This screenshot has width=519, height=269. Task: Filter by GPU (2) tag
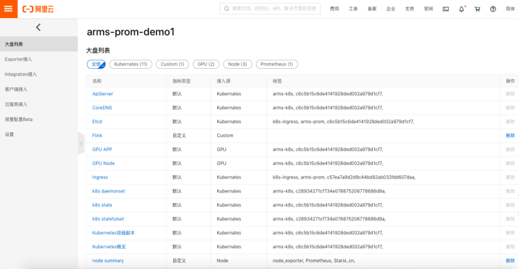pyautogui.click(x=206, y=64)
